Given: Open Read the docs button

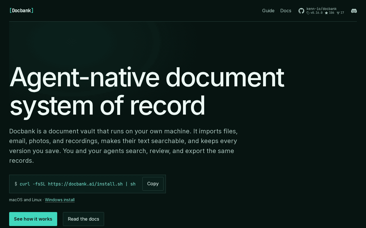Looking at the screenshot, I should (83, 219).
